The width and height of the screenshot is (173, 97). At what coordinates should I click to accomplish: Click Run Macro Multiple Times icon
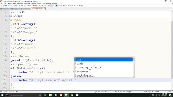click(x=80, y=6)
